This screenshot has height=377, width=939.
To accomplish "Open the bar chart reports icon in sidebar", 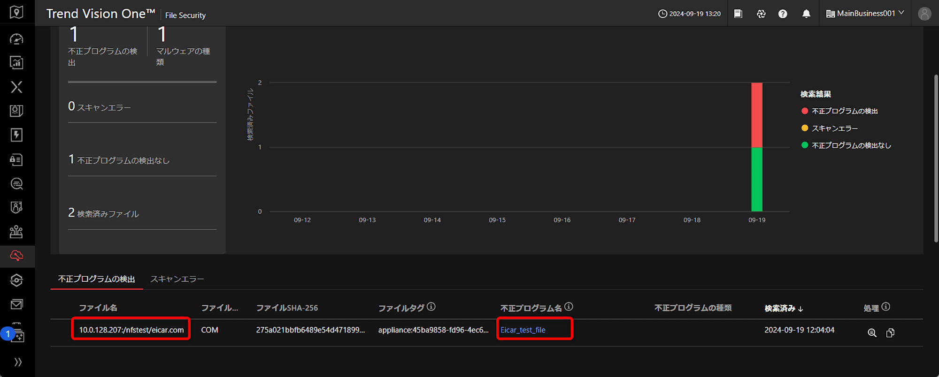I will 16,62.
